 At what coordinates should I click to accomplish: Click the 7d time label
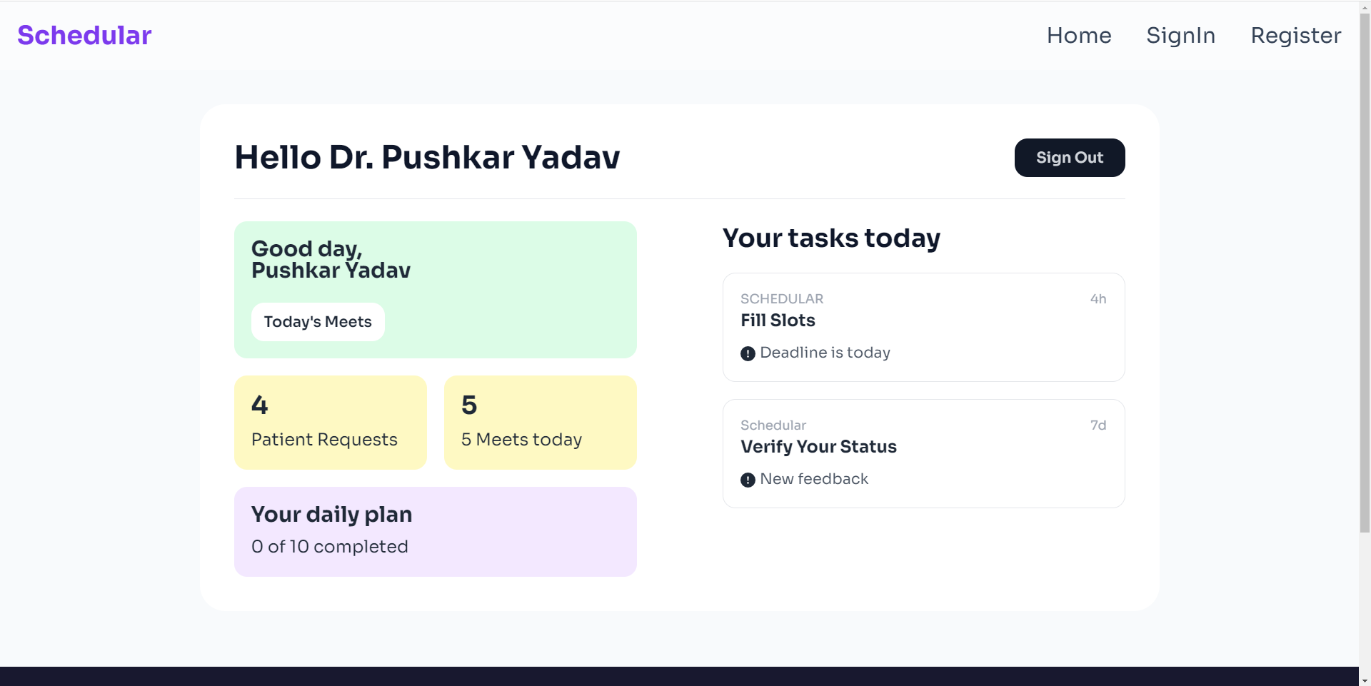point(1098,425)
